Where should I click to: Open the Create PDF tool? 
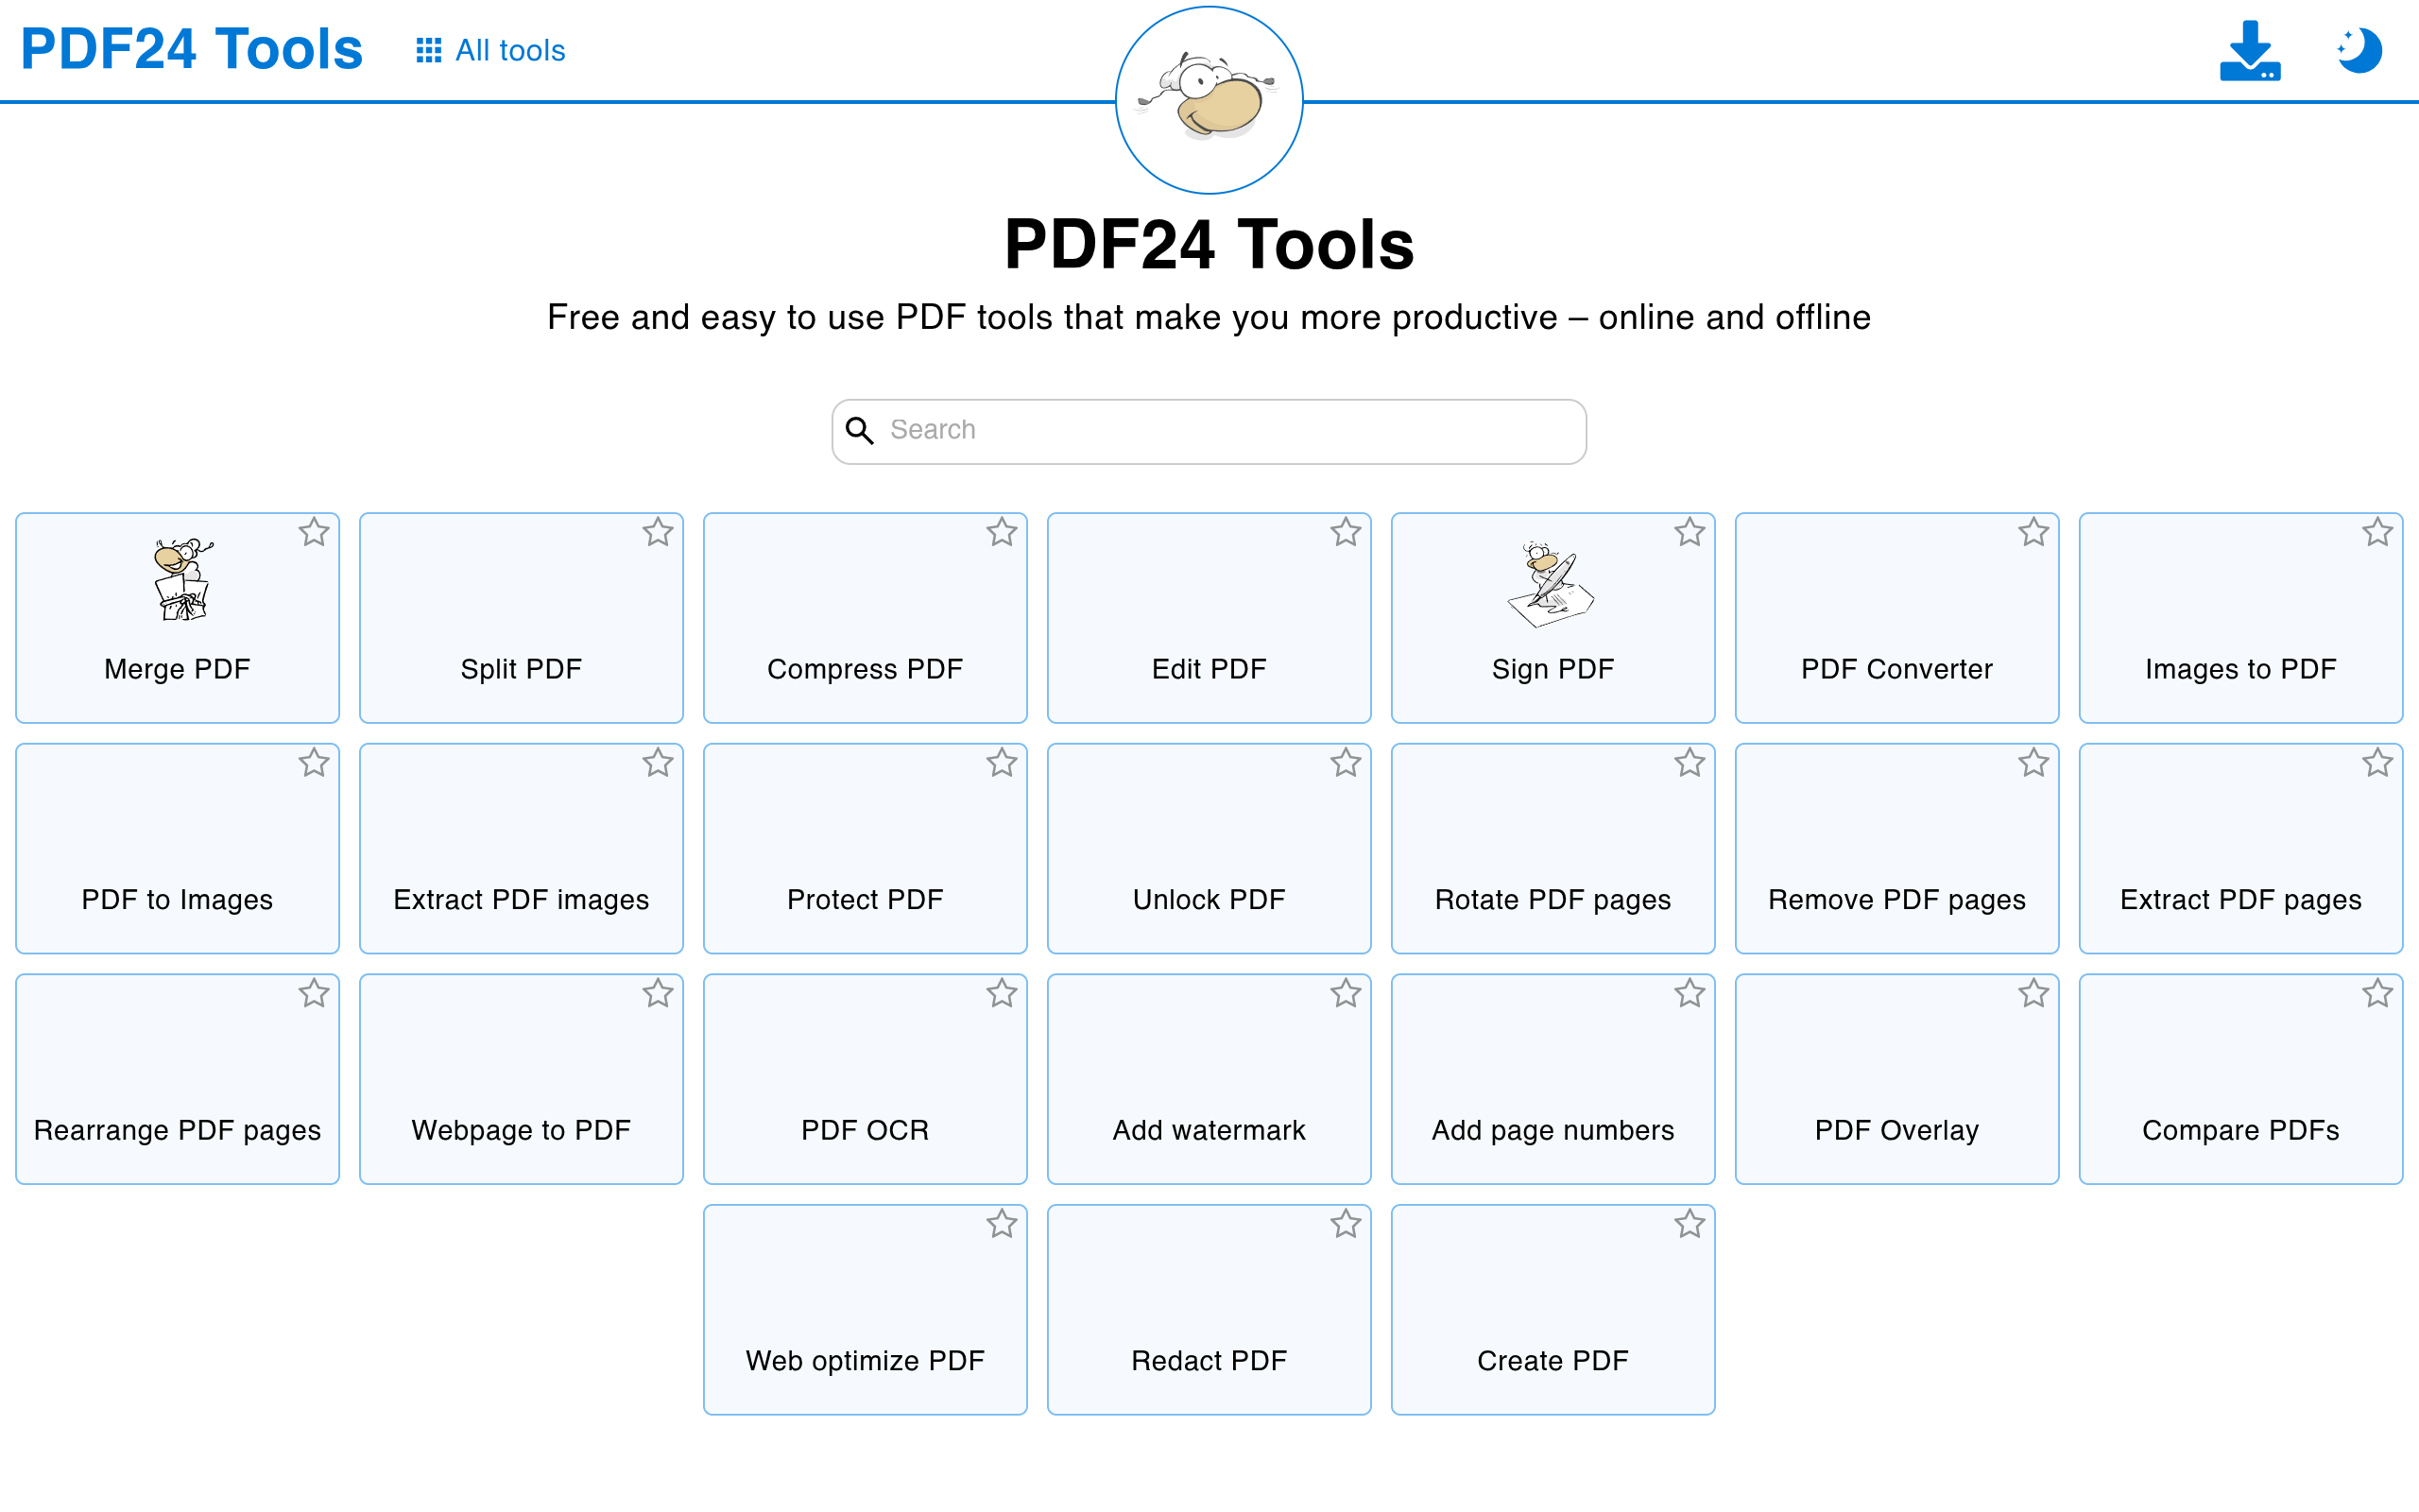click(1553, 1310)
